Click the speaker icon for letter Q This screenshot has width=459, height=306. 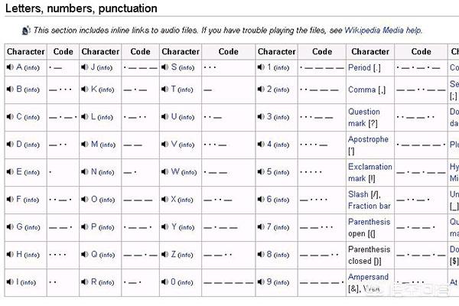pyautogui.click(x=85, y=254)
